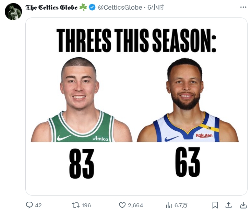Open the Celtics Globe profile avatar
The image size is (252, 212).
click(13, 12)
